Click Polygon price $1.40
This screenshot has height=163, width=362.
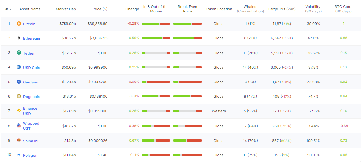click(103, 155)
